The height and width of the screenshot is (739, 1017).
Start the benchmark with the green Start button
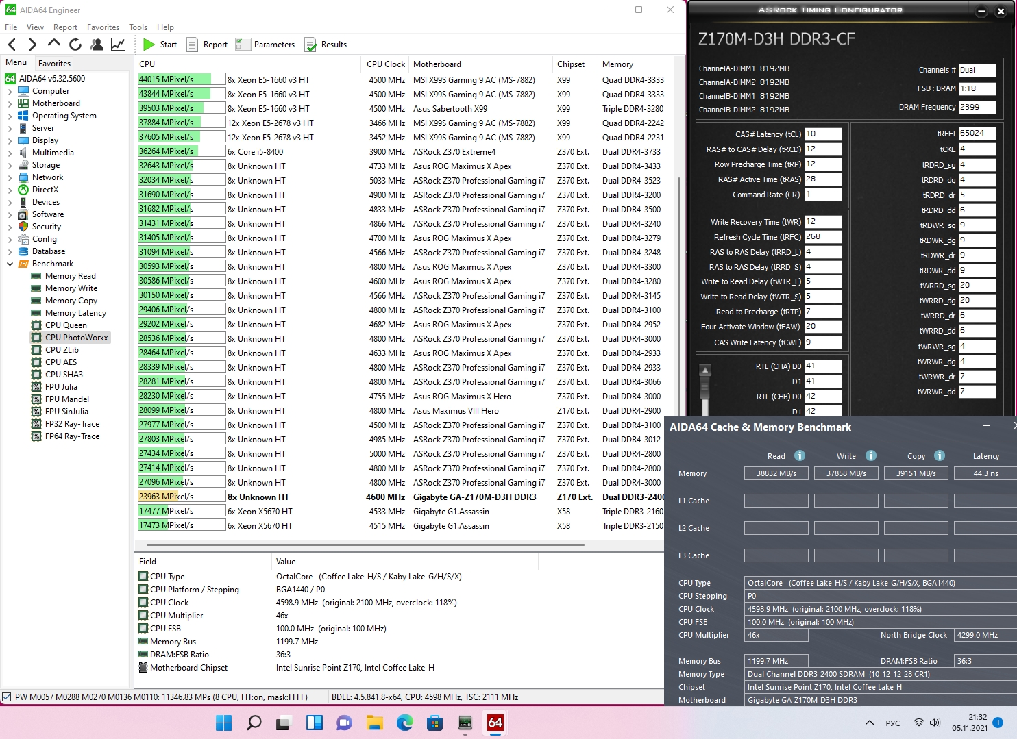[x=160, y=45]
